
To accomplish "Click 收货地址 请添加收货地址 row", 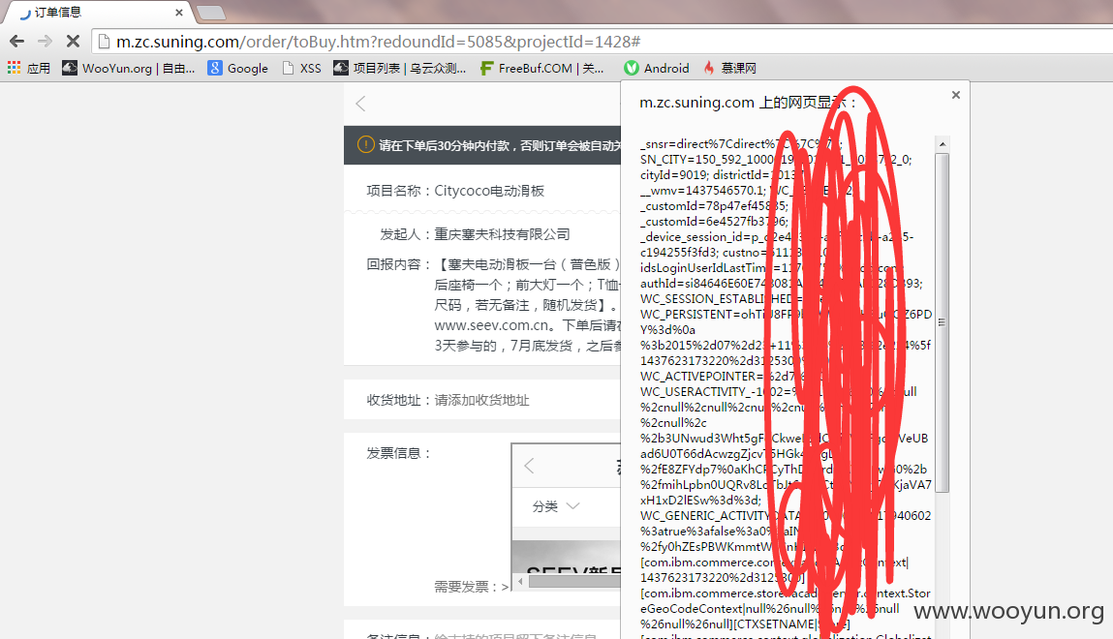I will click(482, 400).
